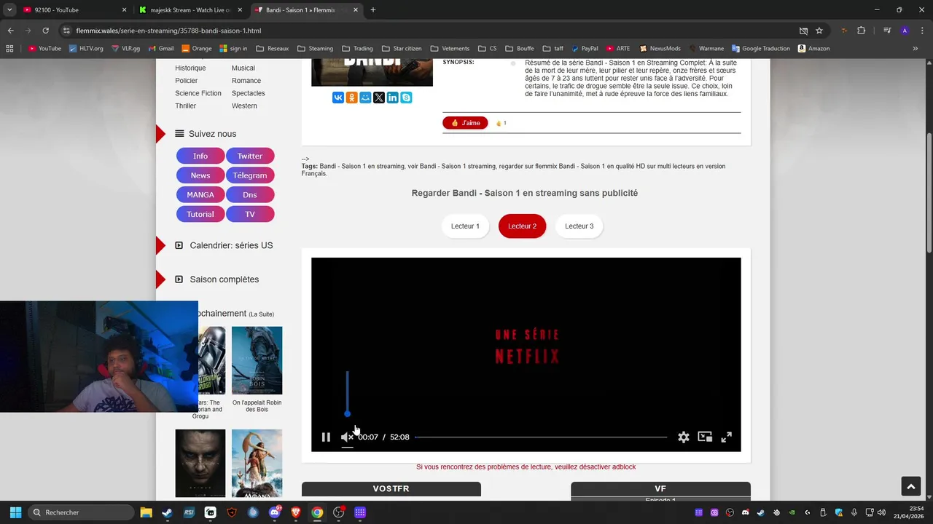Open HLTV.org bookmark

[x=86, y=49]
